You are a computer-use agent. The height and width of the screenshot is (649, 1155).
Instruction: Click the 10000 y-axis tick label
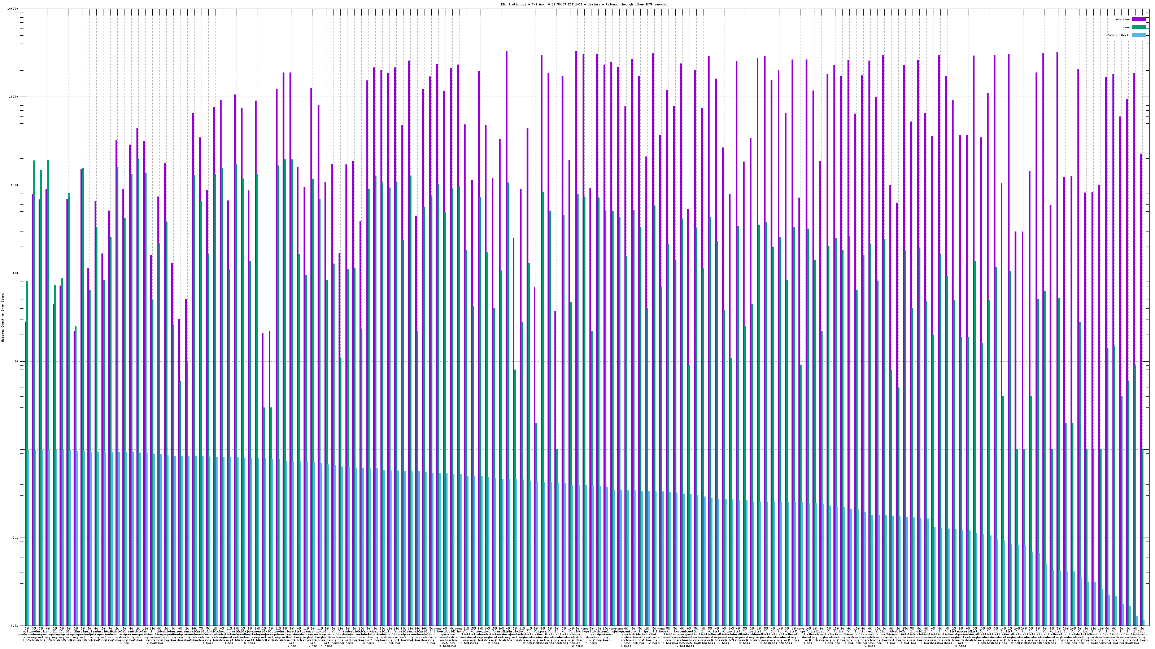[x=14, y=97]
